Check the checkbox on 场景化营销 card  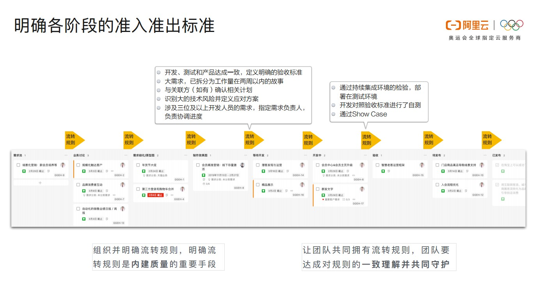coord(18,165)
